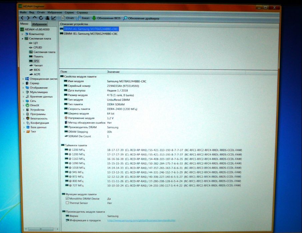Open the Отчёт menu in the menu bar
302x233 pixels.
(41, 12)
